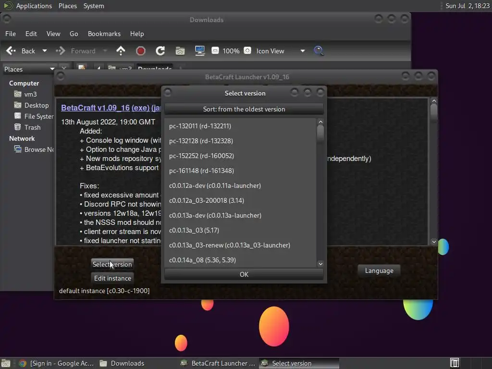Viewport: 492px width, 369px height.
Task: Click vm3 folder icon in sidebar
Action: tap(18, 94)
